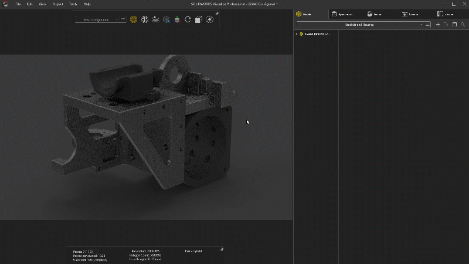Open the File menu
Viewport: 469px width, 264px height.
[18, 4]
